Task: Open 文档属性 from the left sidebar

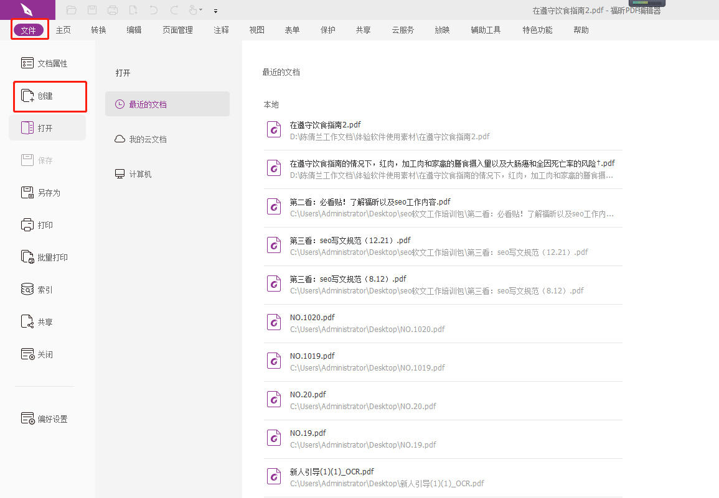Action: (x=45, y=63)
